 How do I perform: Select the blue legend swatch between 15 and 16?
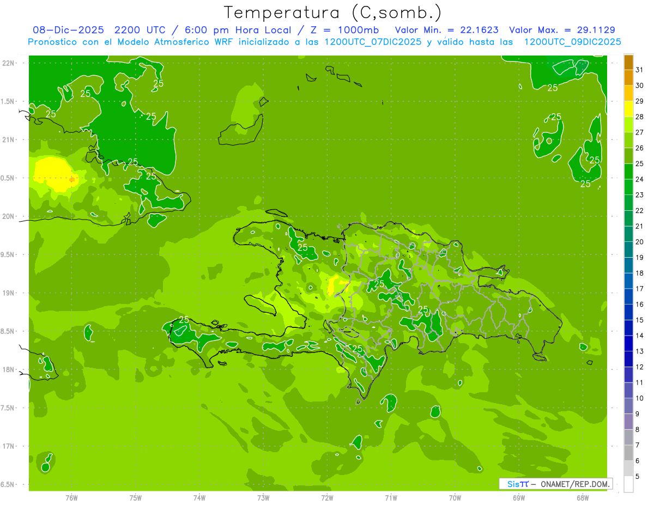point(628,312)
